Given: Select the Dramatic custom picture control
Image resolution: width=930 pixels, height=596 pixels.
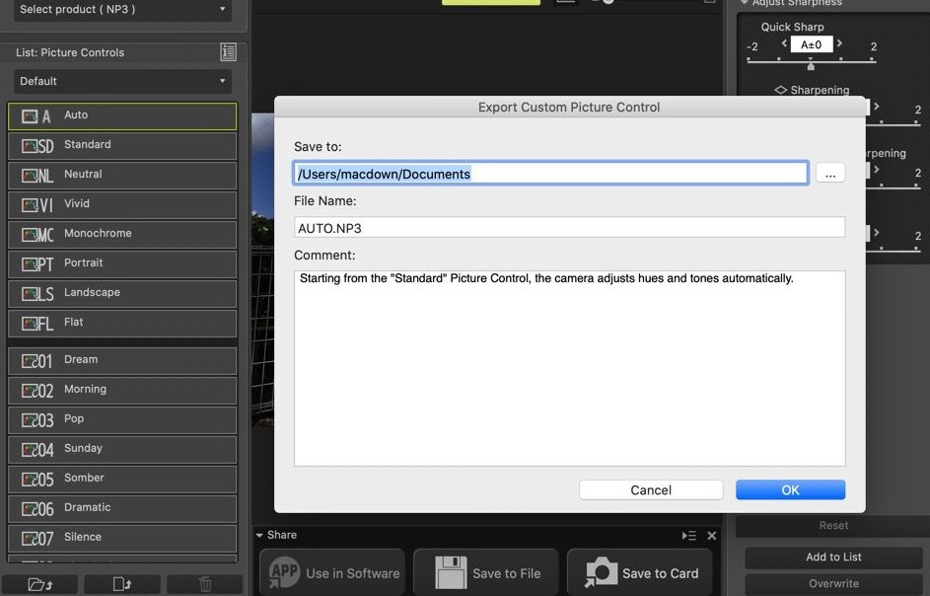Looking at the screenshot, I should [x=122, y=508].
